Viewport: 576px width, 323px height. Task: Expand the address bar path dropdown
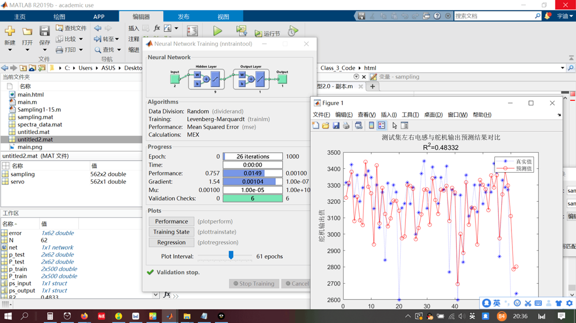pyautogui.click(x=562, y=68)
